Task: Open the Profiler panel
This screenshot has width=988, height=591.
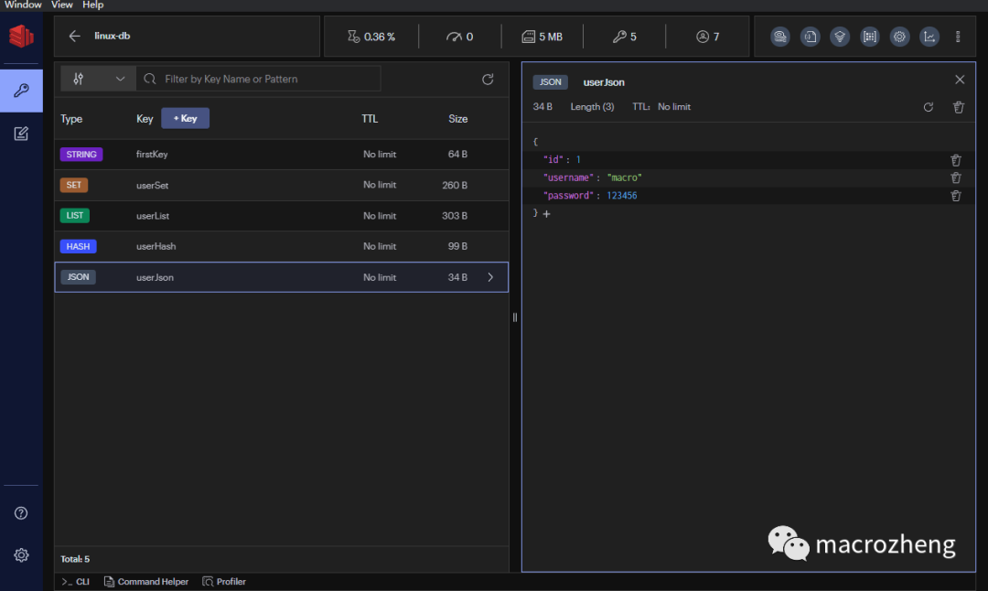Action: point(224,582)
